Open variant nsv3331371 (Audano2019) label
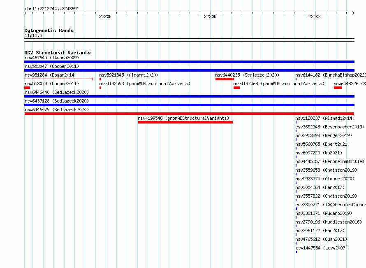This screenshot has width=366, height=268. tap(324, 213)
